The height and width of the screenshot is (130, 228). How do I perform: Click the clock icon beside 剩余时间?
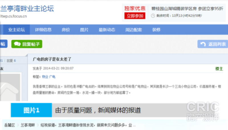tap(153, 16)
